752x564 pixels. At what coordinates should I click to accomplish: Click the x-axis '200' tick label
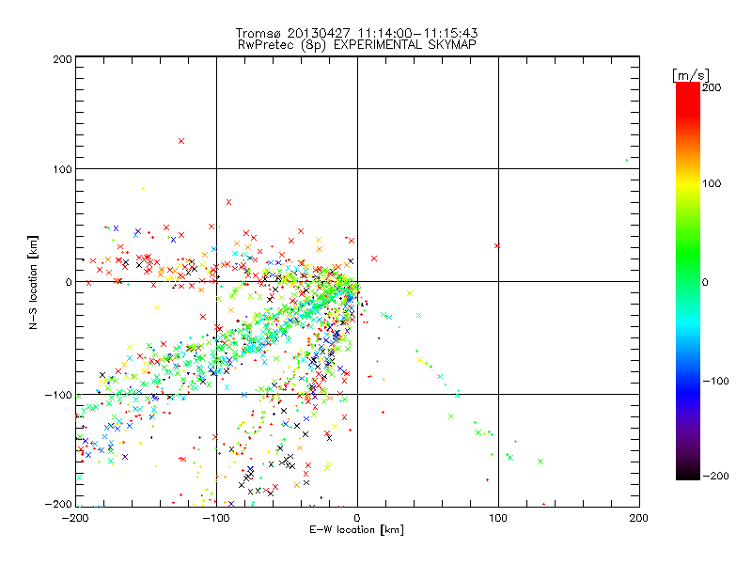[639, 518]
